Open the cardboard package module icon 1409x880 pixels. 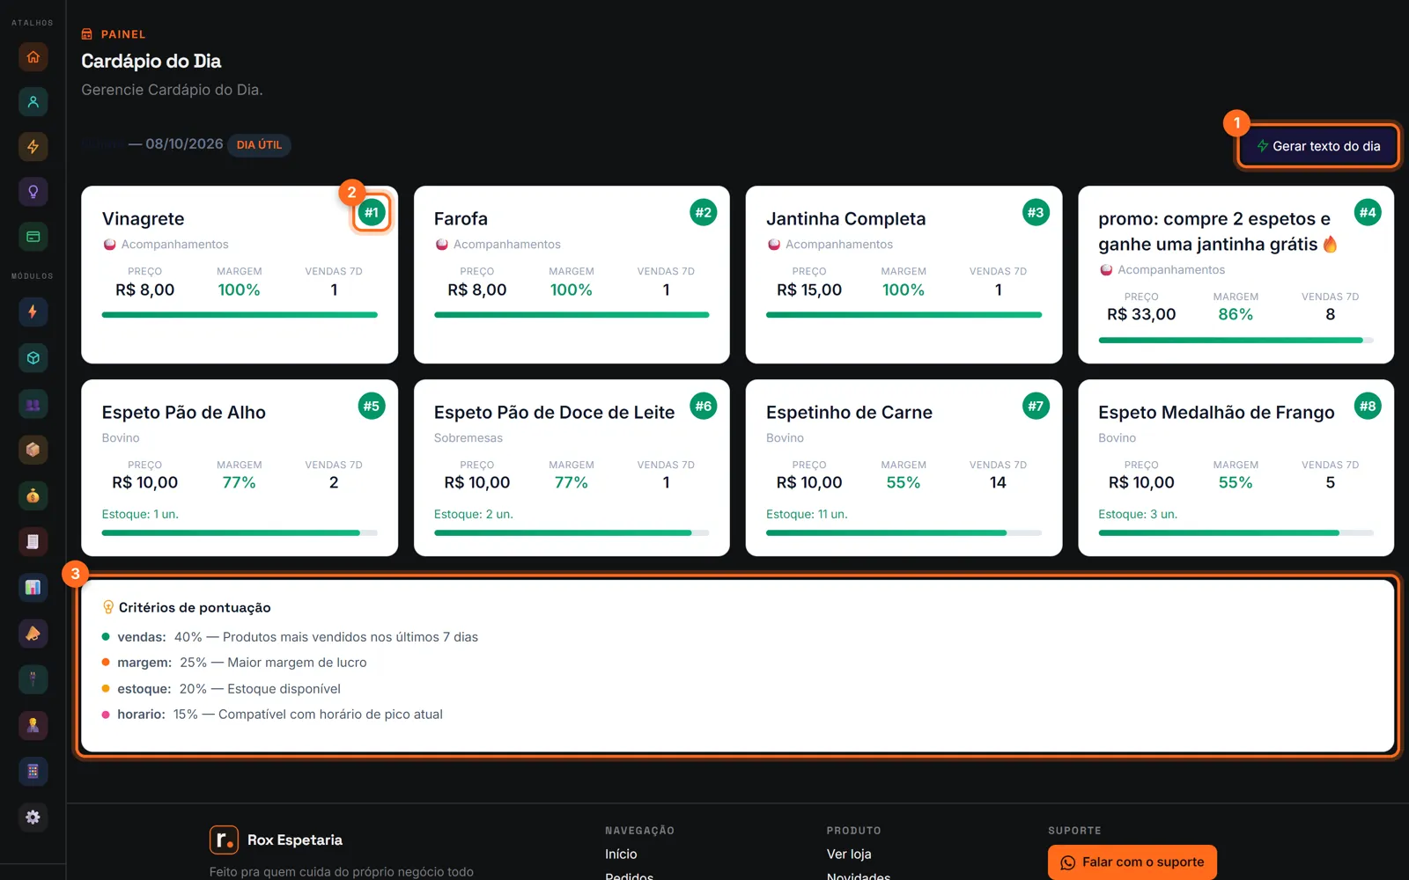point(33,450)
